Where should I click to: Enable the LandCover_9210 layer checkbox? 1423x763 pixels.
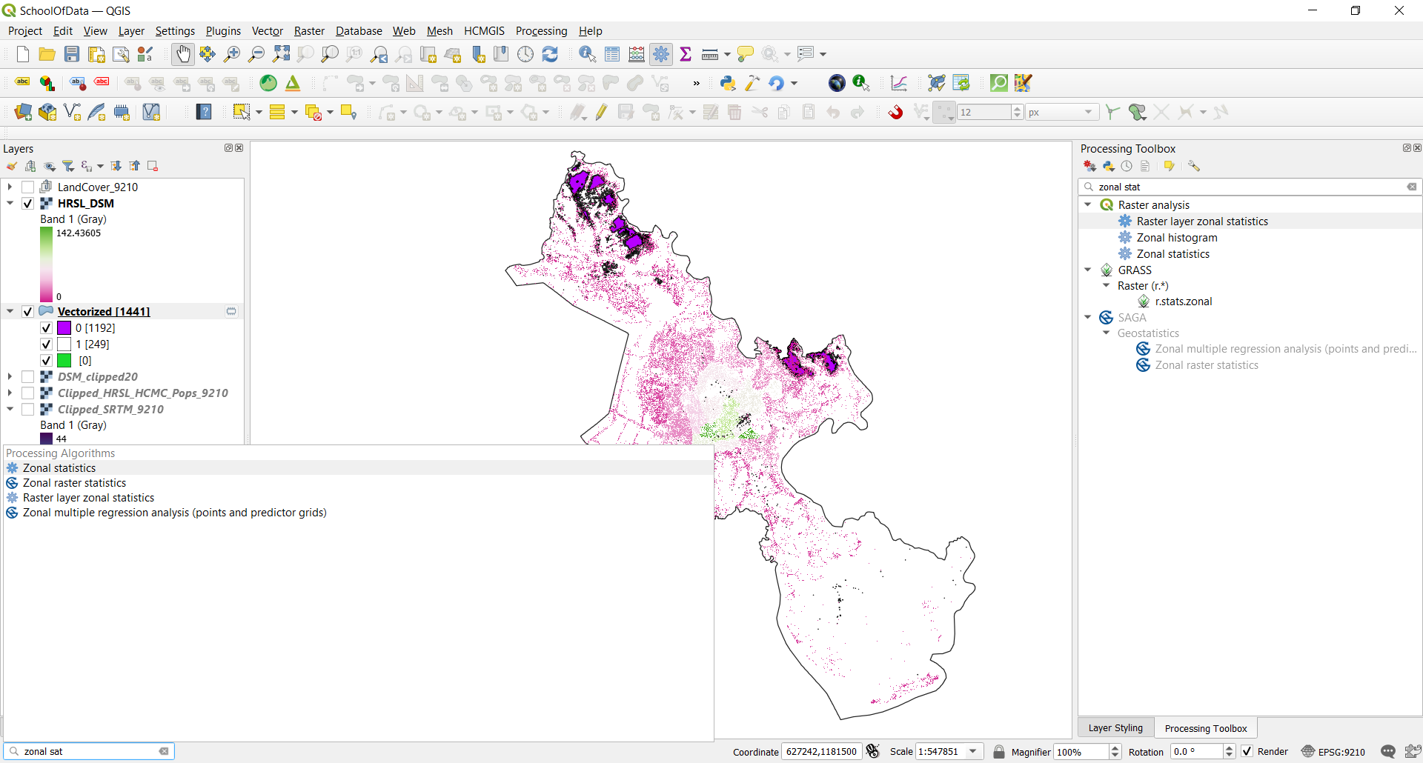27,187
